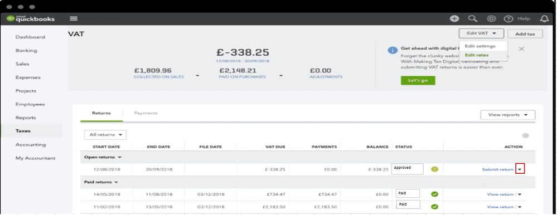Open Projects in the sidebar
The width and height of the screenshot is (557, 215).
26,91
